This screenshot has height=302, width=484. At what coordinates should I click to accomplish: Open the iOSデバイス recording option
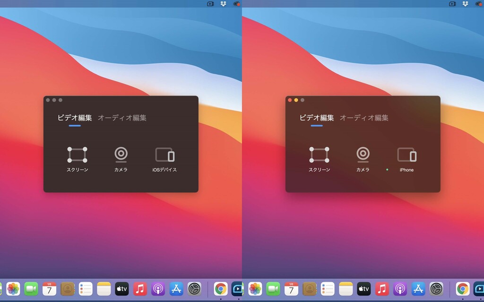164,159
